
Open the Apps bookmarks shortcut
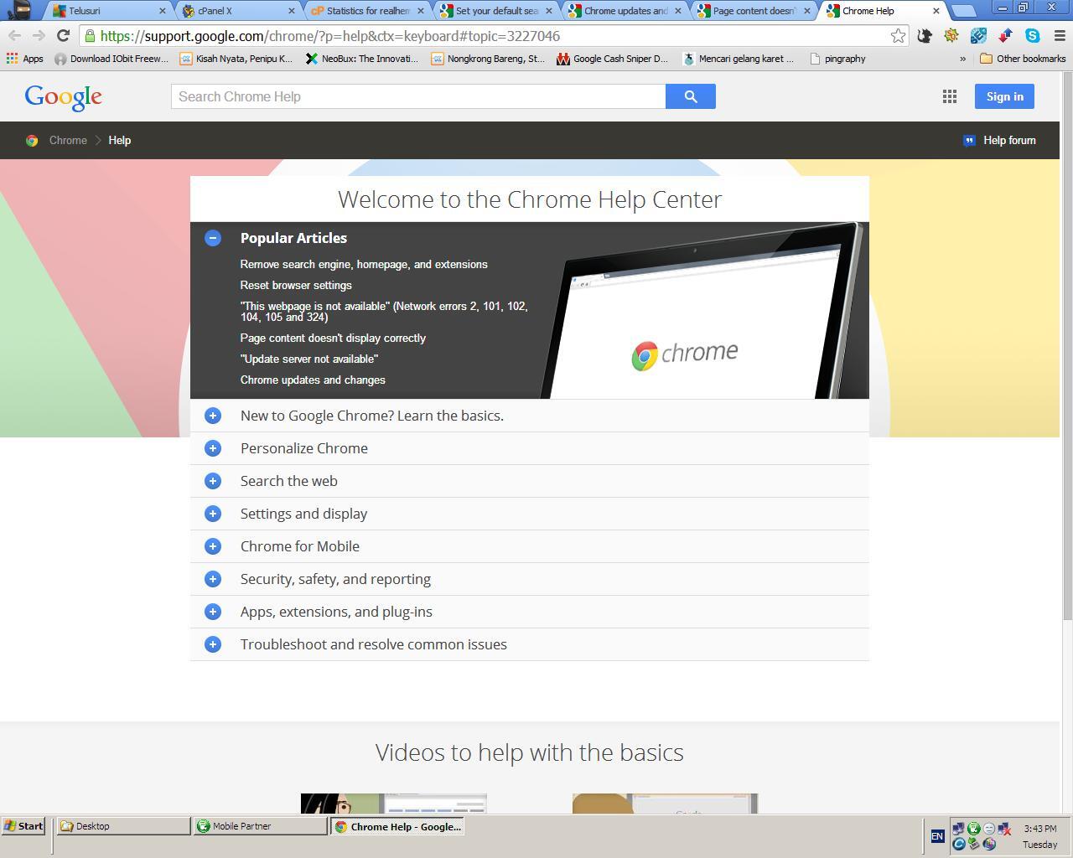point(24,59)
